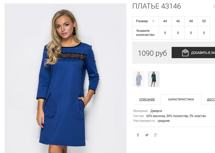Screen dimensions: 215x153
Task: Open the Доставка tab
Action: (x=211, y=99)
